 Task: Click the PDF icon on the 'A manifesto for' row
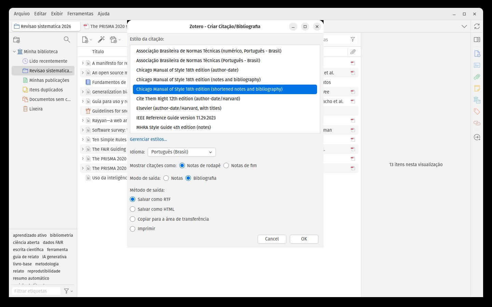coord(353,63)
